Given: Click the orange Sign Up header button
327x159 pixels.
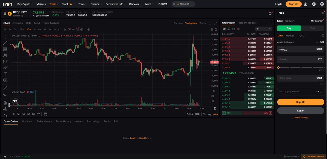Looking at the screenshot, I should 293,4.
